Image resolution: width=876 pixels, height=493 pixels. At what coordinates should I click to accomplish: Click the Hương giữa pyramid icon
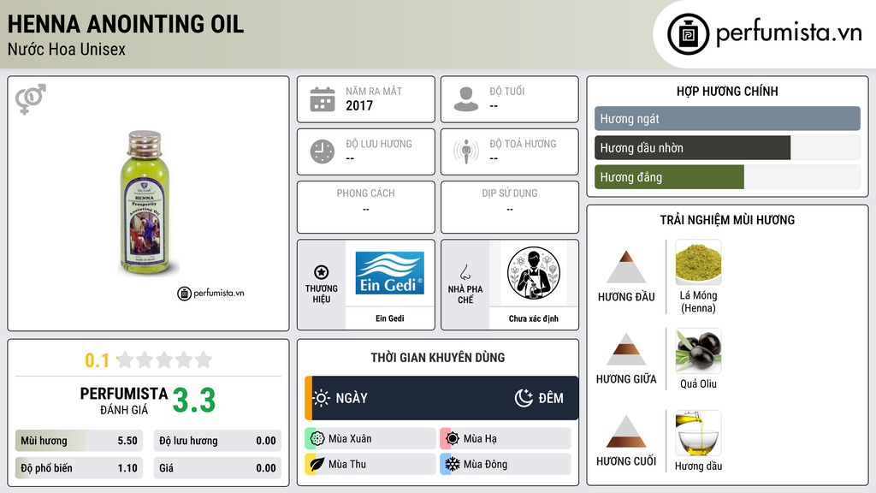626,349
